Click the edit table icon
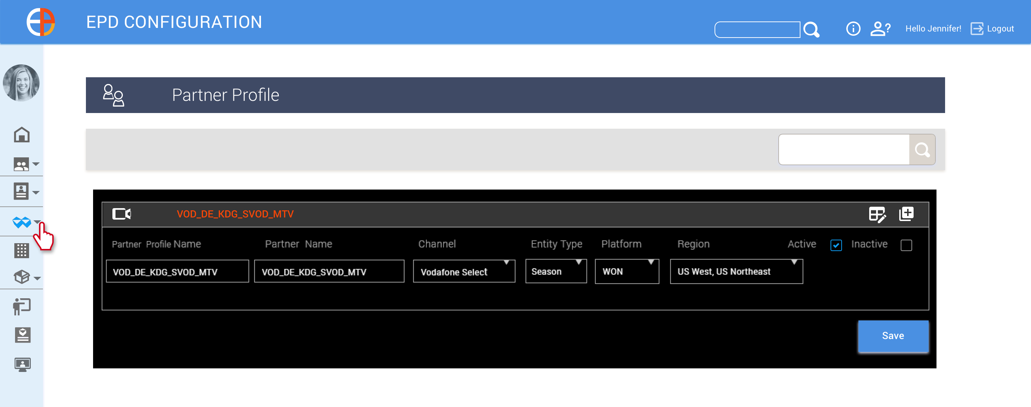 coord(877,214)
